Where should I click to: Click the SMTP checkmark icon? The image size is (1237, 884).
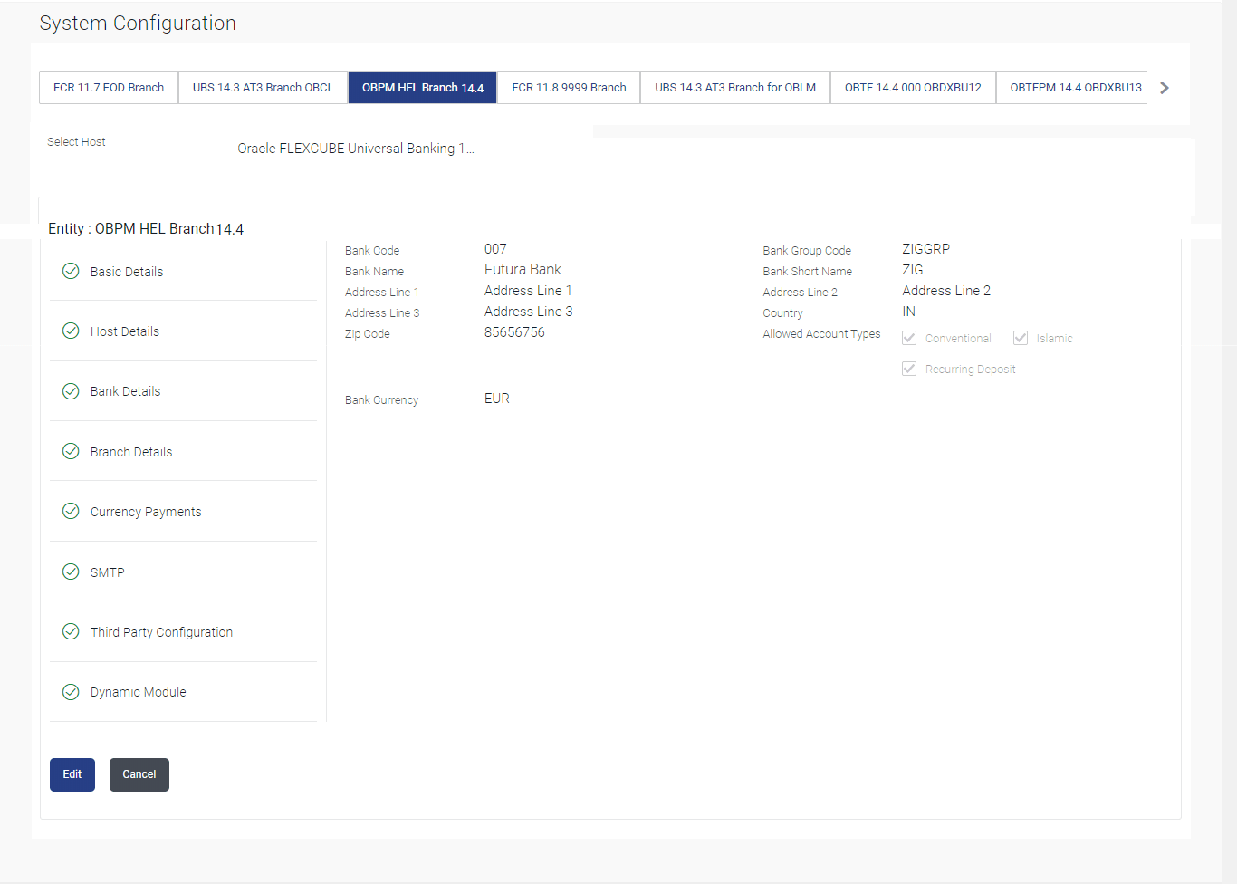(71, 572)
